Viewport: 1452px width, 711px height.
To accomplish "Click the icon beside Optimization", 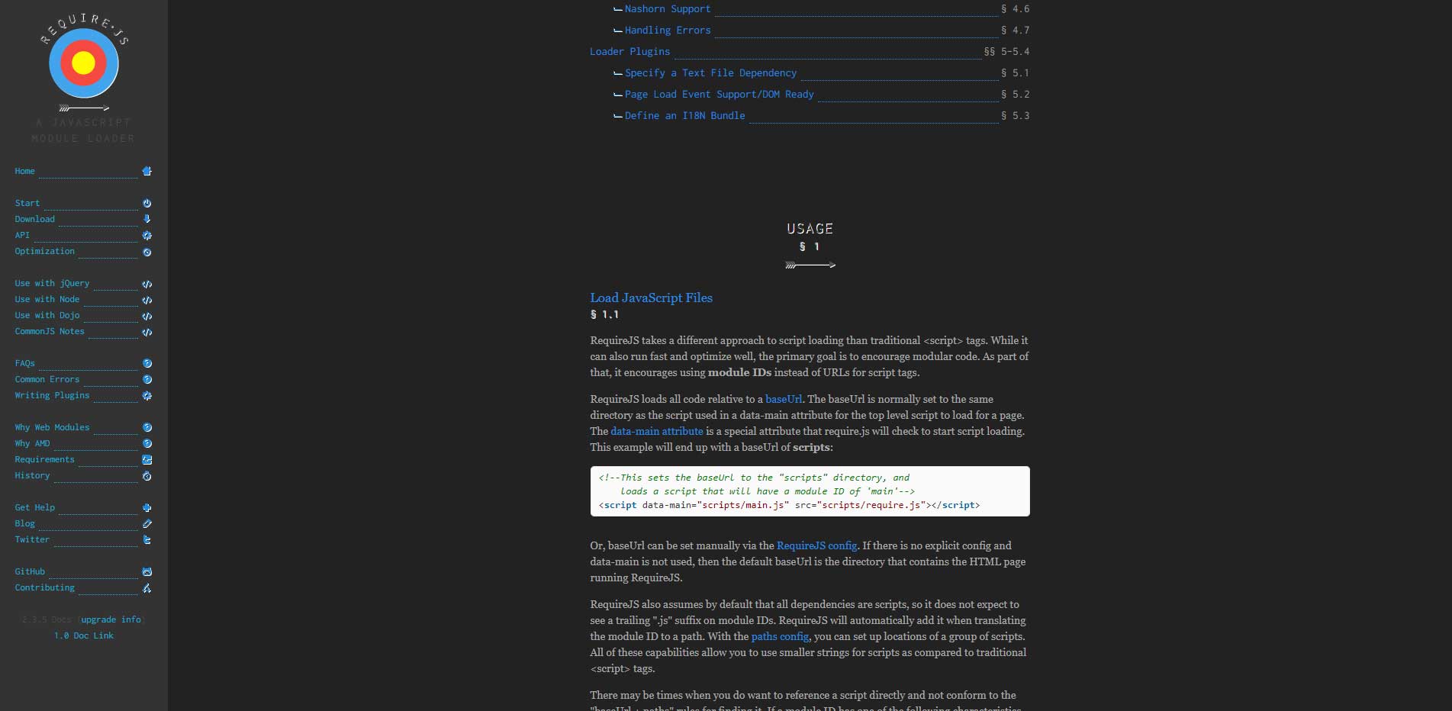I will pyautogui.click(x=147, y=252).
